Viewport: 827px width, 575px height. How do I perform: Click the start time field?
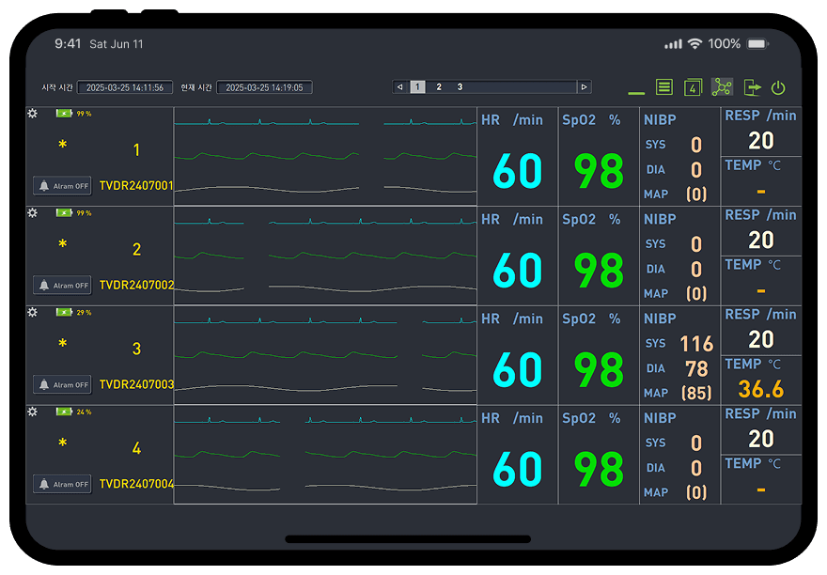[x=125, y=87]
